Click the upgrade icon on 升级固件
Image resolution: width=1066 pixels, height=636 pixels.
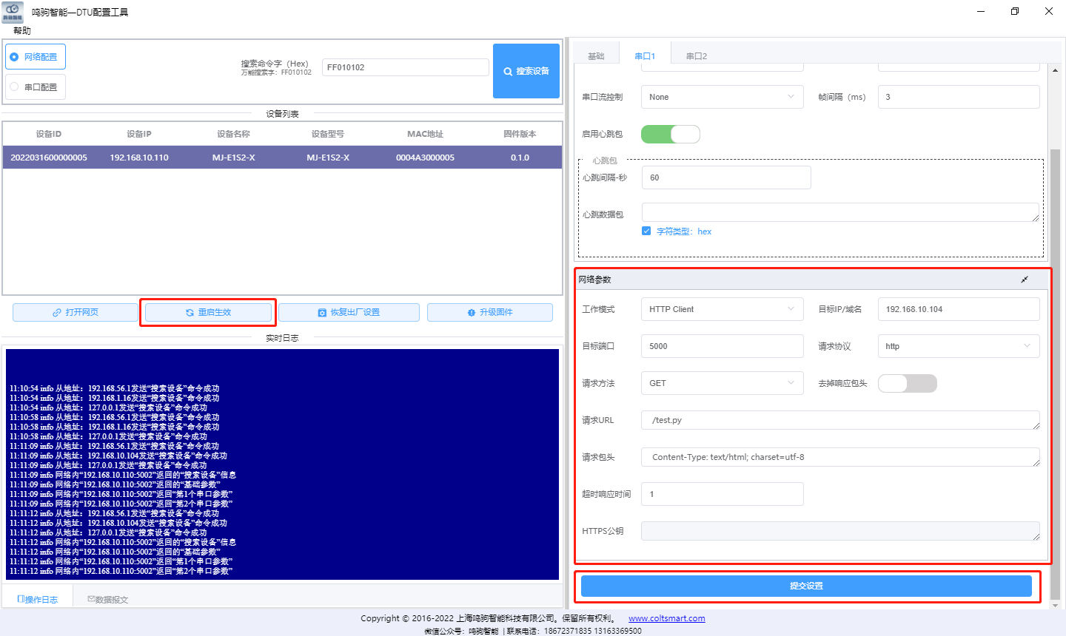[472, 313]
